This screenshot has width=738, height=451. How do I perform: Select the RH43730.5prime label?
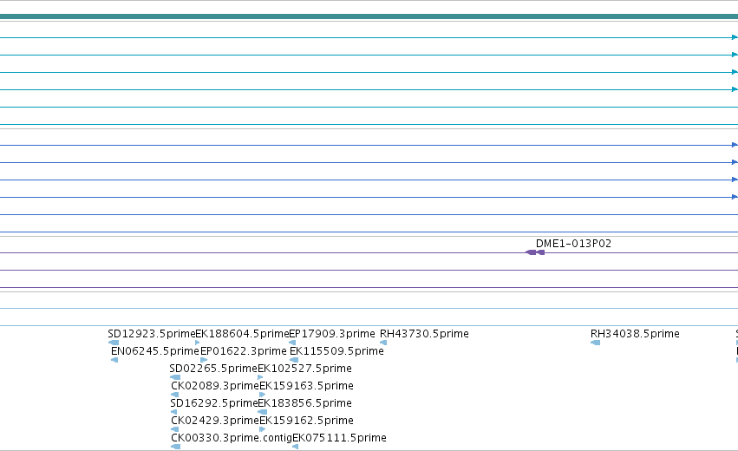click(x=424, y=334)
